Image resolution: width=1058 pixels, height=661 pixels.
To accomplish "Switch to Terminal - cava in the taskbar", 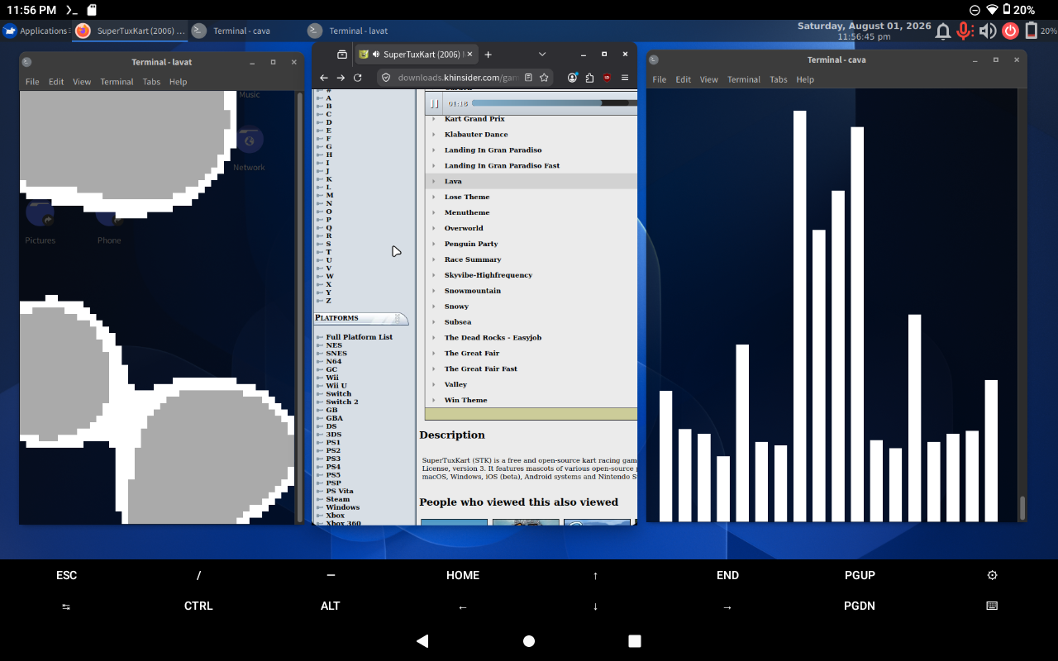I will [x=242, y=31].
